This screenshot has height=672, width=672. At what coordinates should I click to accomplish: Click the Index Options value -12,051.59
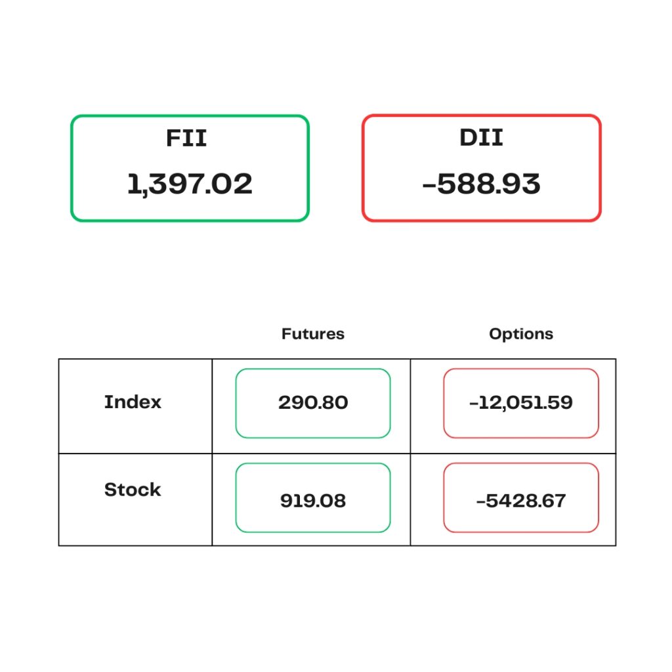[521, 402]
